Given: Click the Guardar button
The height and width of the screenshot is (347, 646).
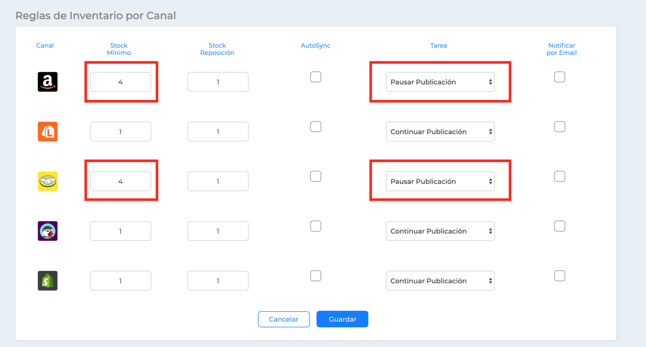Looking at the screenshot, I should click(x=342, y=319).
